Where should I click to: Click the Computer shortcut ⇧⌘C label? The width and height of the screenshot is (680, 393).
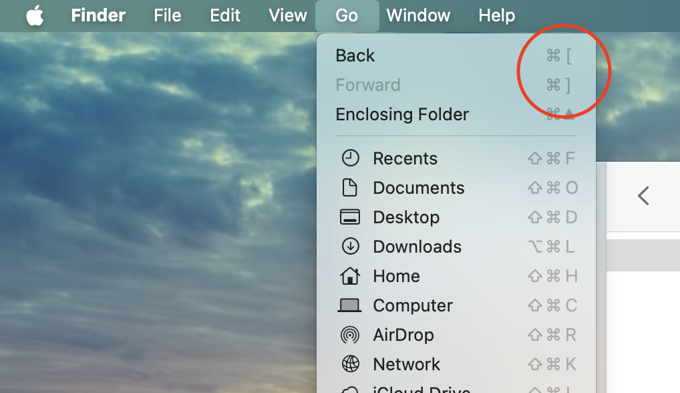coord(552,306)
